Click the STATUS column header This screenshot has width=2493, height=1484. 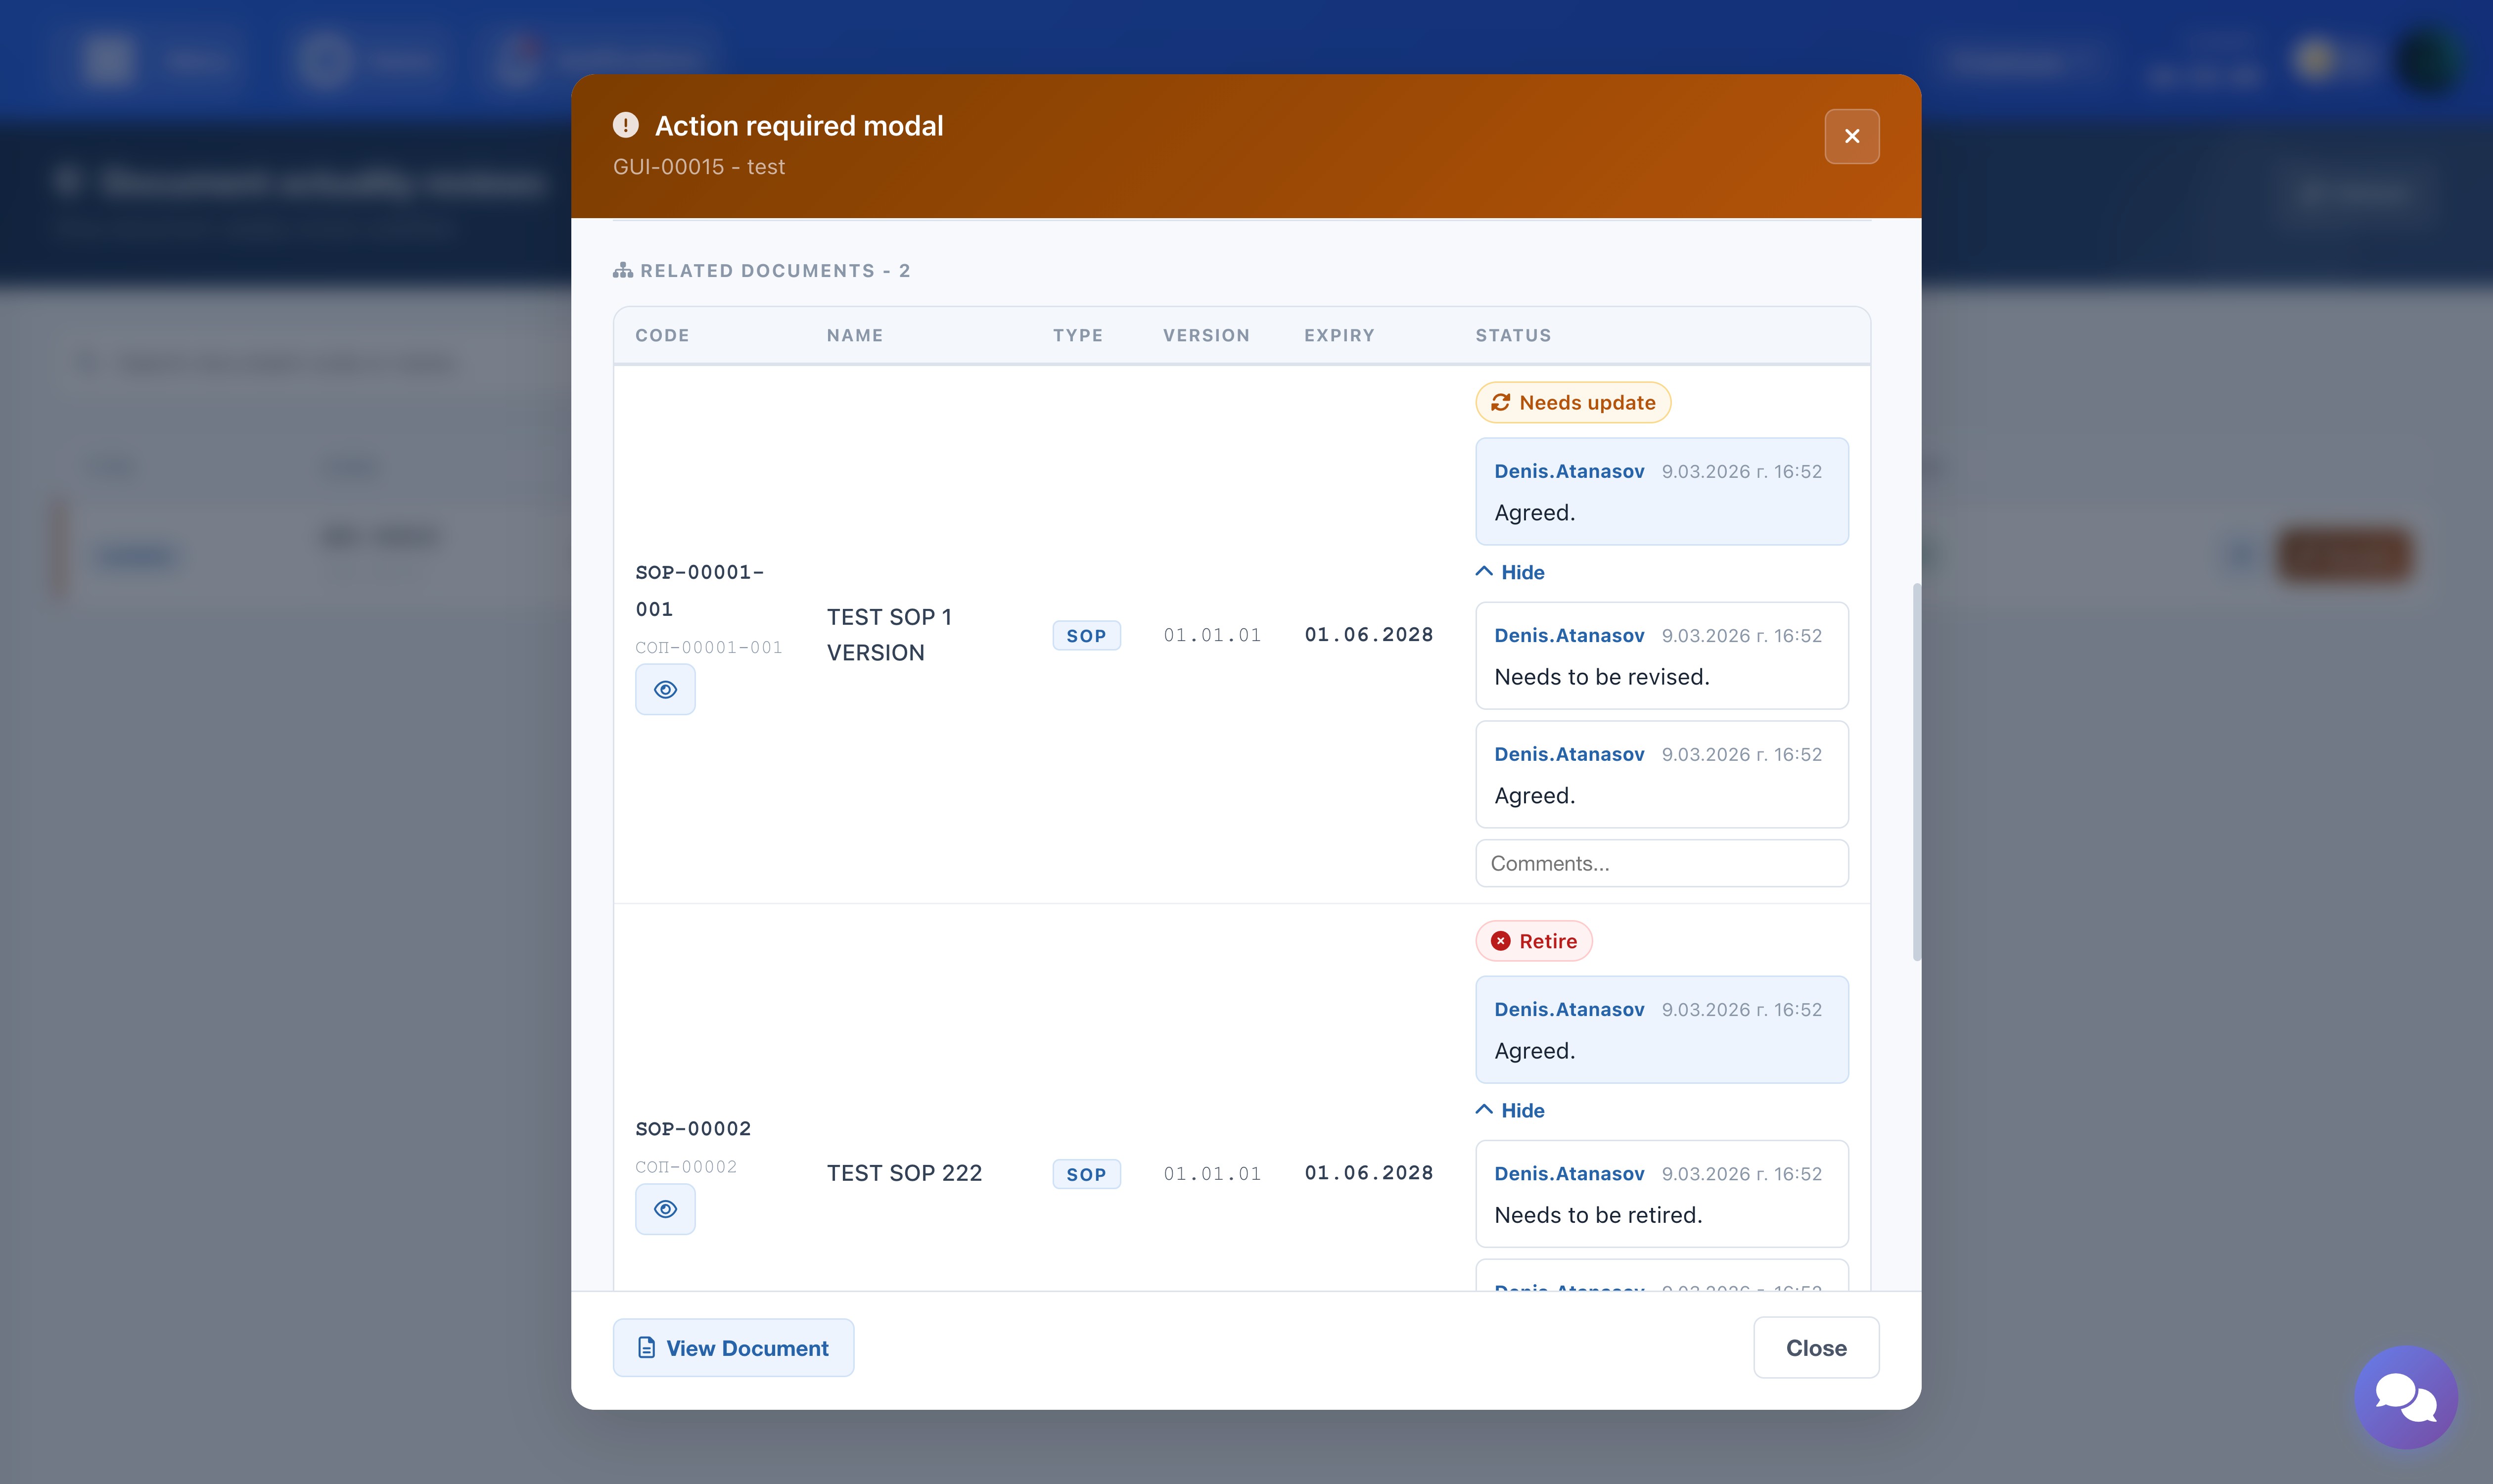coord(1512,335)
